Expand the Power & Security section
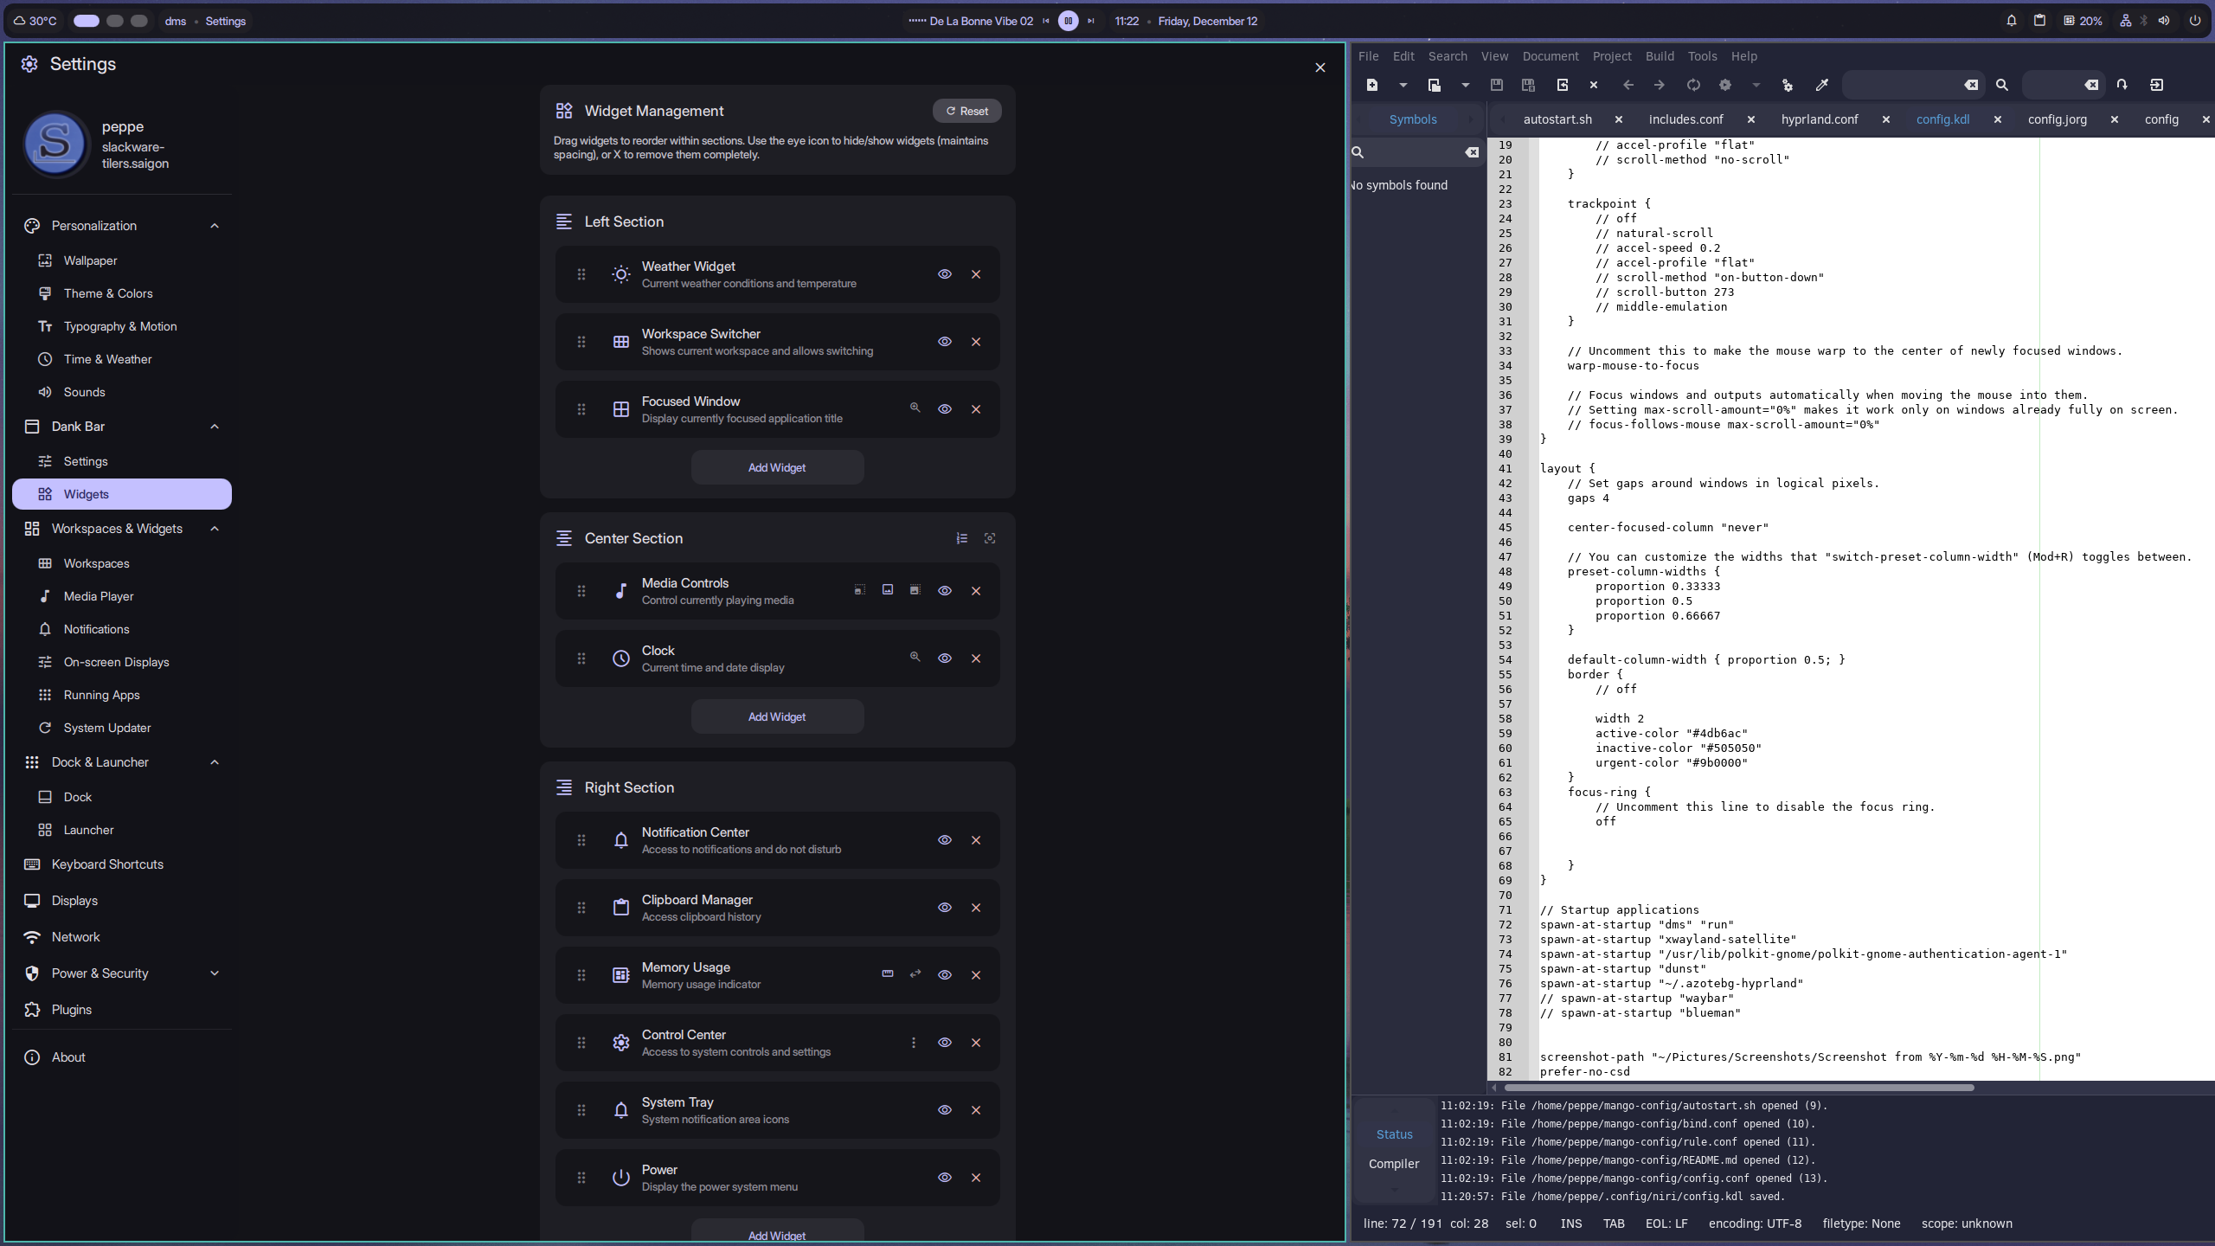The height and width of the screenshot is (1246, 2215). tap(214, 973)
